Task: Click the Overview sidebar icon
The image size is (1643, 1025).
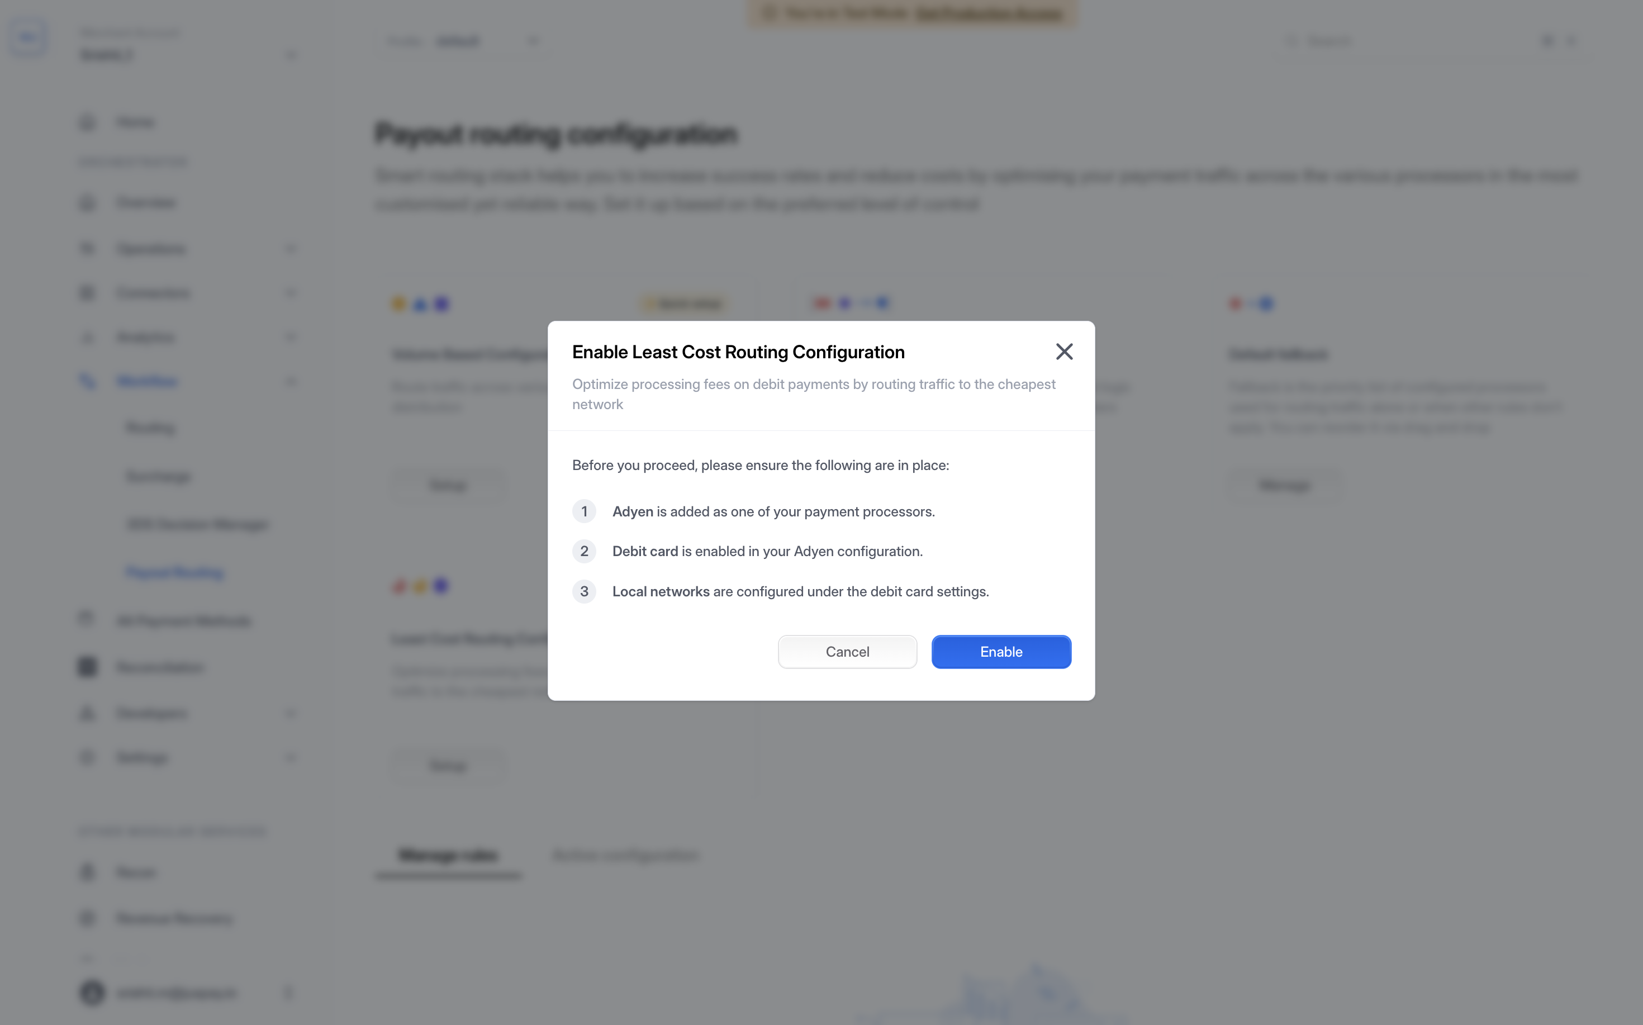Action: coord(87,203)
